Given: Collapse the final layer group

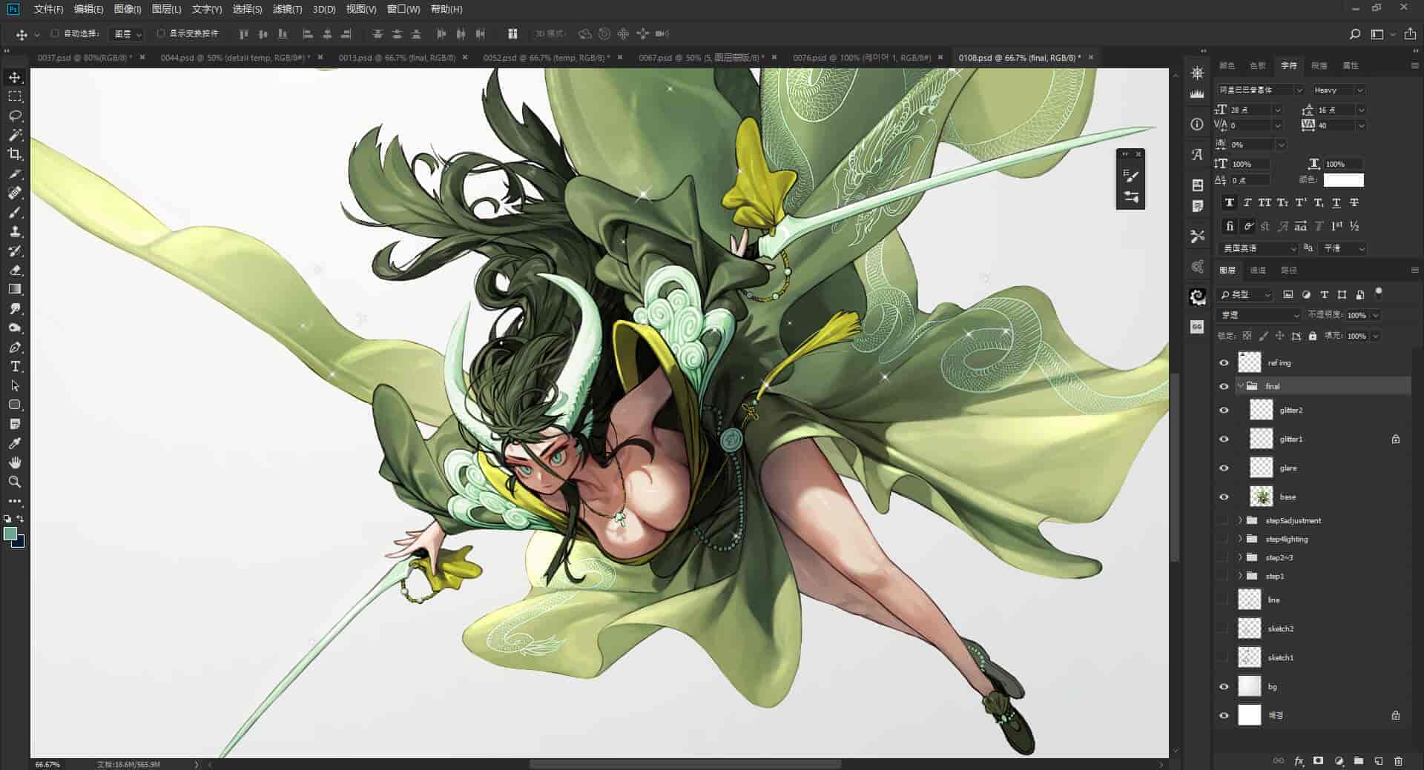Looking at the screenshot, I should (1240, 386).
